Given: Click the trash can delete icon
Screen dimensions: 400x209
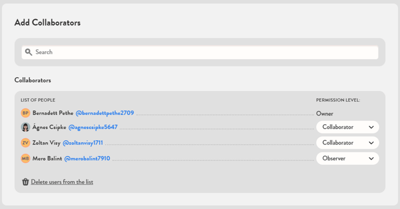Looking at the screenshot, I should [25, 182].
